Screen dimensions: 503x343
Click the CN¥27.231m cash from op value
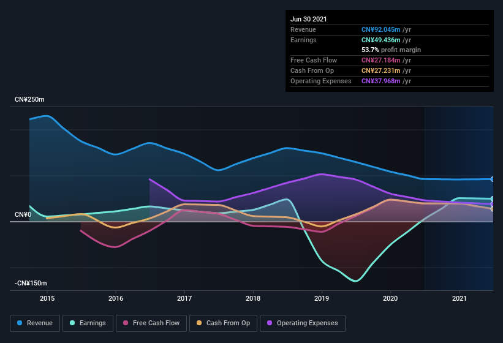(x=381, y=70)
